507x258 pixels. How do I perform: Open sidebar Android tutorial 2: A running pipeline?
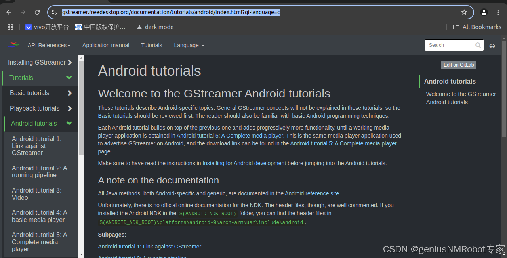pos(40,172)
